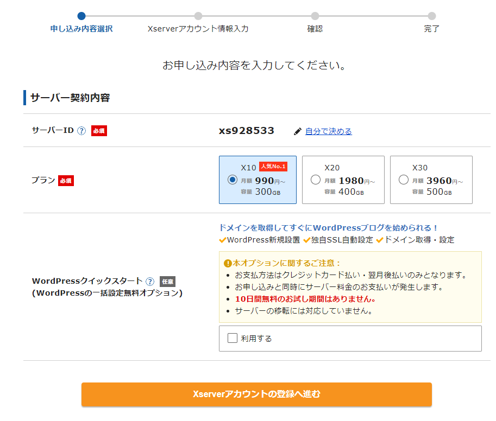Open the WordPress Quick Start help icon

[x=150, y=282]
